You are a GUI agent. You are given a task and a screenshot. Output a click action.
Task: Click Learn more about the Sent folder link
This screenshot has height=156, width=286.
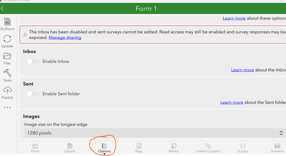pyautogui.click(x=232, y=102)
